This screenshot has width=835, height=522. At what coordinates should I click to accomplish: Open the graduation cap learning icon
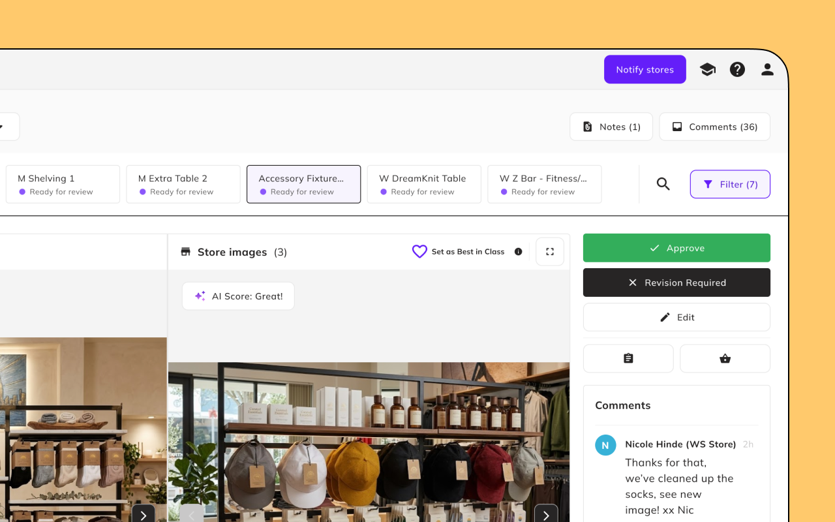(x=707, y=69)
